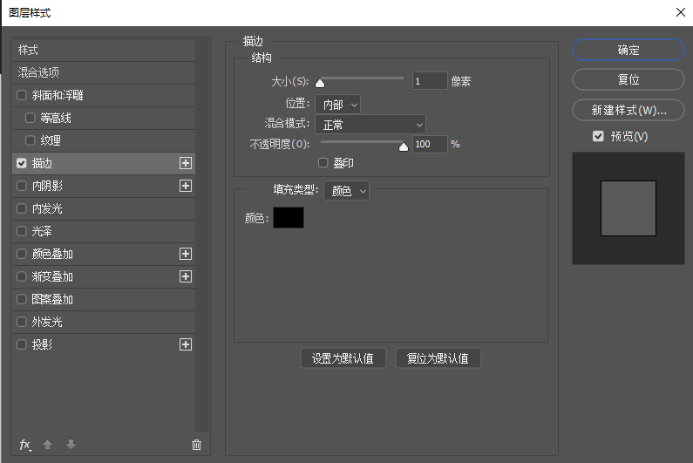
Task: Select the 光泽 row label
Action: pos(42,231)
